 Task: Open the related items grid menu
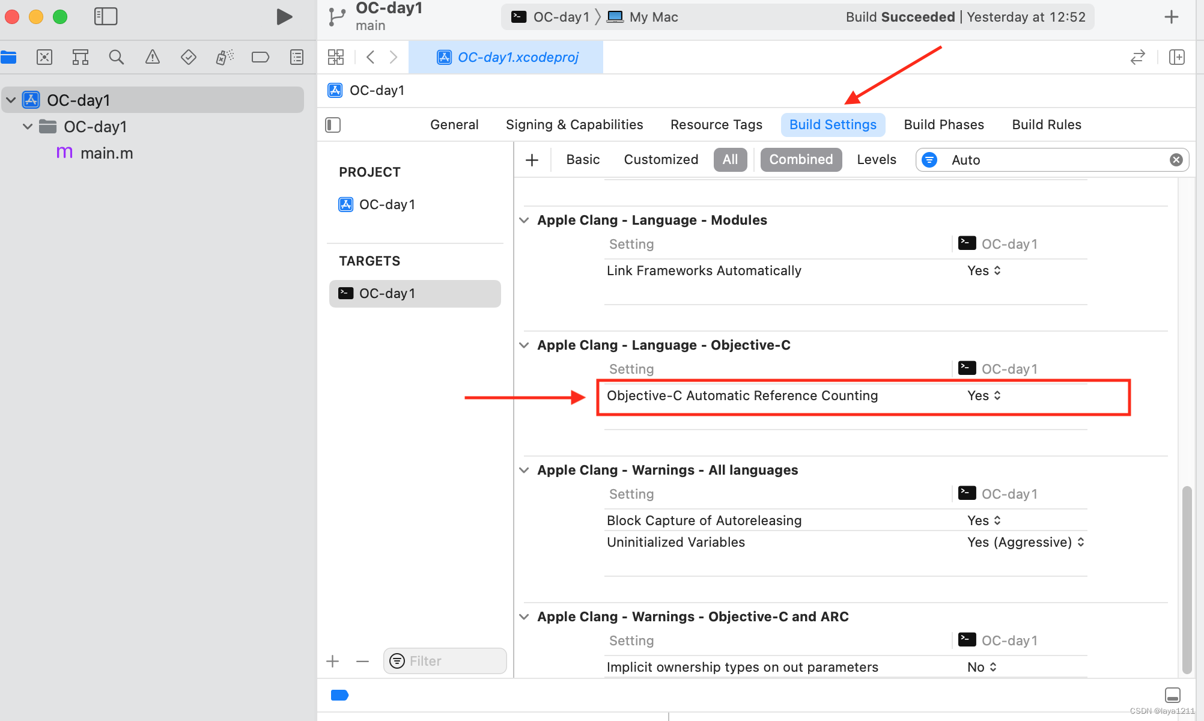(336, 57)
